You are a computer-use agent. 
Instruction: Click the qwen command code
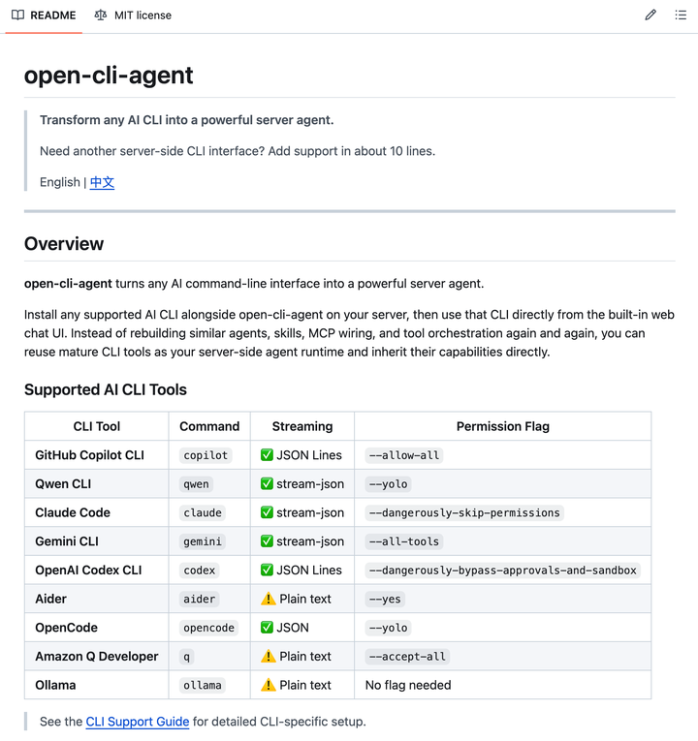click(196, 484)
